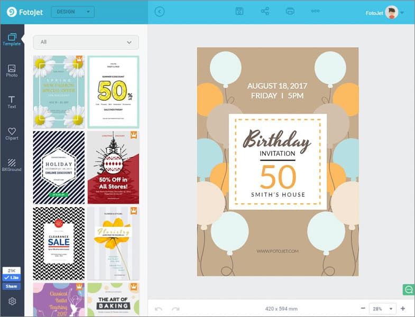415x317 pixels.
Task: Open the Clipart panel
Action: 12,134
